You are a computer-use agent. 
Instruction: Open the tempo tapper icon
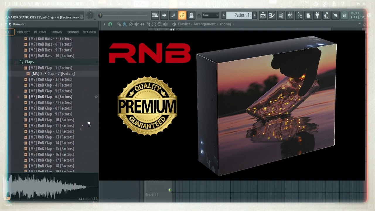tap(326, 15)
